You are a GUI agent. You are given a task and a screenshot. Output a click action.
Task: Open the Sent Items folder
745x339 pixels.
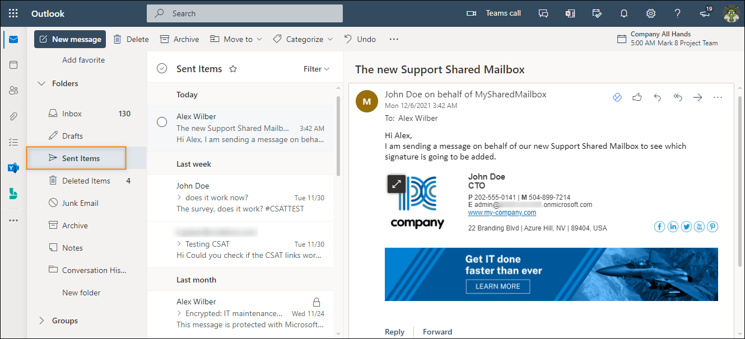pos(86,158)
